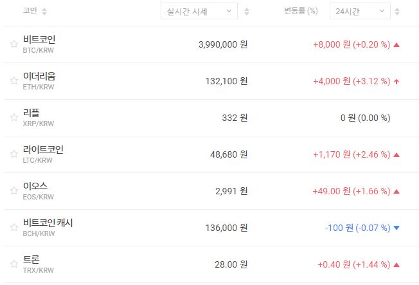
Task: Open the 실시간 시세 dropdown
Action: point(199,11)
